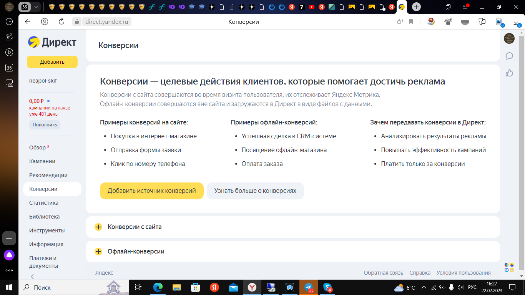Expand the Конверсии с сайта section
Screen dimensions: 525x295
click(98, 227)
